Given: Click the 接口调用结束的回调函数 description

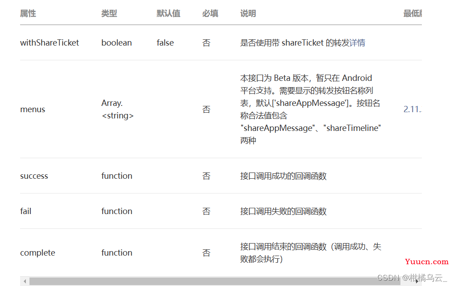Looking at the screenshot, I should coord(311,252).
